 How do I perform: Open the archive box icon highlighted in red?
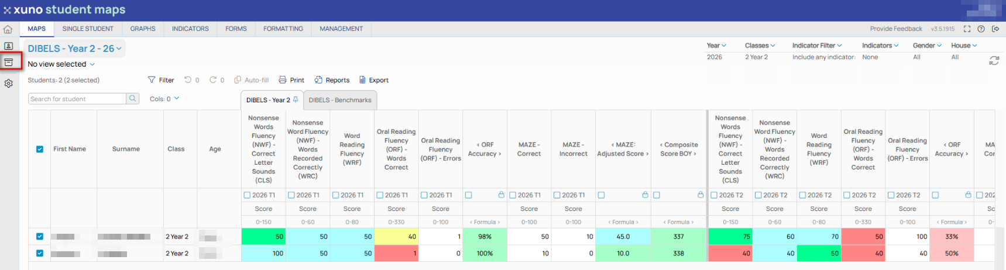click(x=8, y=62)
